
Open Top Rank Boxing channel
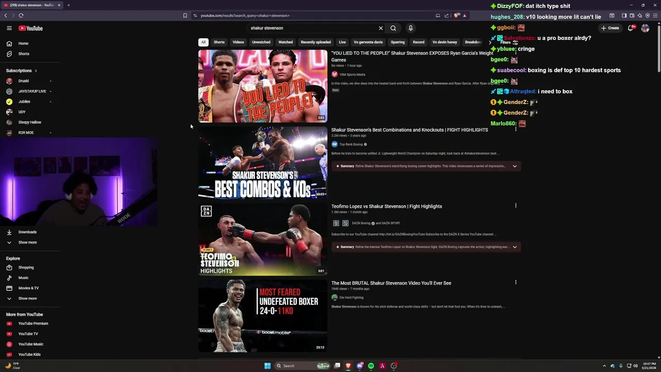[351, 145]
